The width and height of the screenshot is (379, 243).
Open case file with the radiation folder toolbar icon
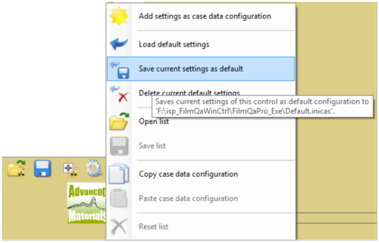(x=16, y=168)
